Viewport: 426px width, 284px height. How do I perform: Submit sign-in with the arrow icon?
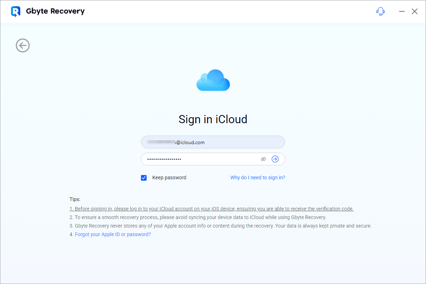275,159
